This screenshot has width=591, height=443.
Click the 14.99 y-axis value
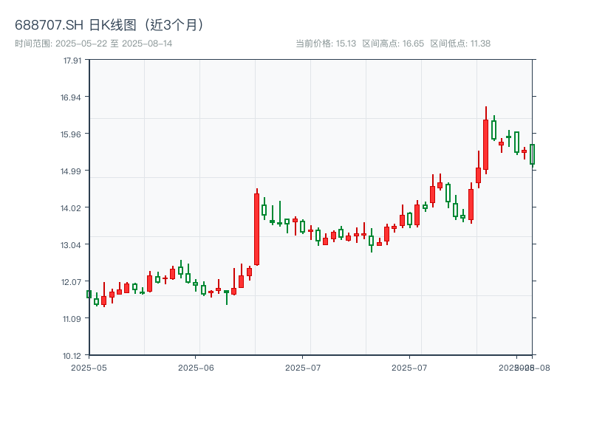[71, 171]
